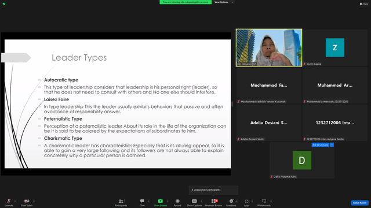Select Muhammad Armansyah participant tile
The width and height of the screenshot is (371, 208).
point(335,85)
